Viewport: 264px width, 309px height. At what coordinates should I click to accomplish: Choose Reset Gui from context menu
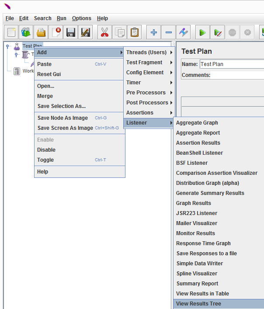(x=80, y=74)
